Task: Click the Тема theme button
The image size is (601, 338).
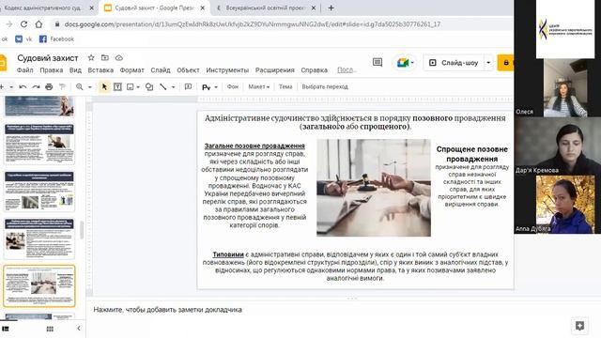Action: (285, 87)
